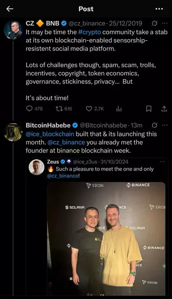Open more options on CZ's post
Viewport: 172px width, 299px height.
[165, 23]
